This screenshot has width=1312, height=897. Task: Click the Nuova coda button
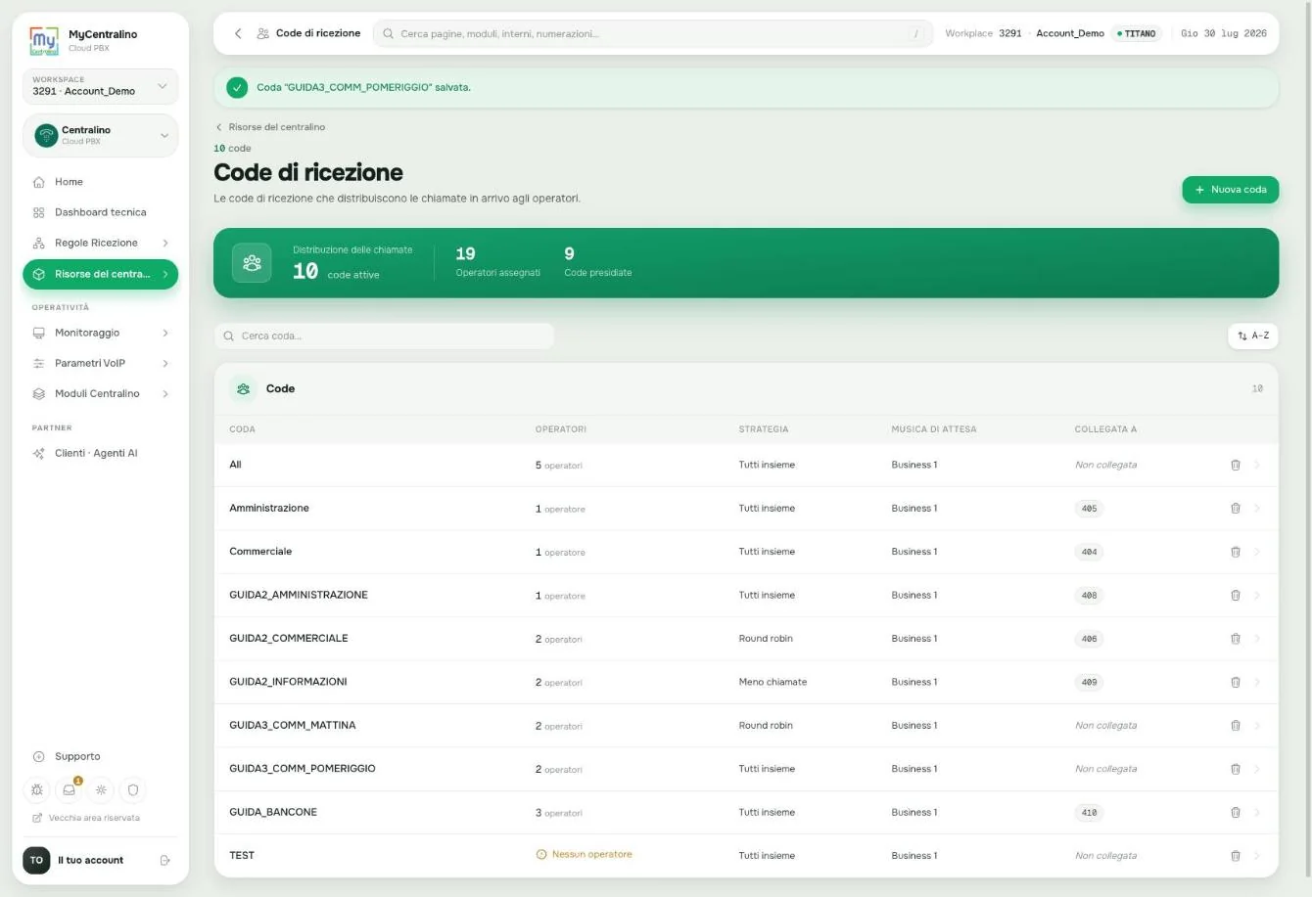click(1230, 190)
